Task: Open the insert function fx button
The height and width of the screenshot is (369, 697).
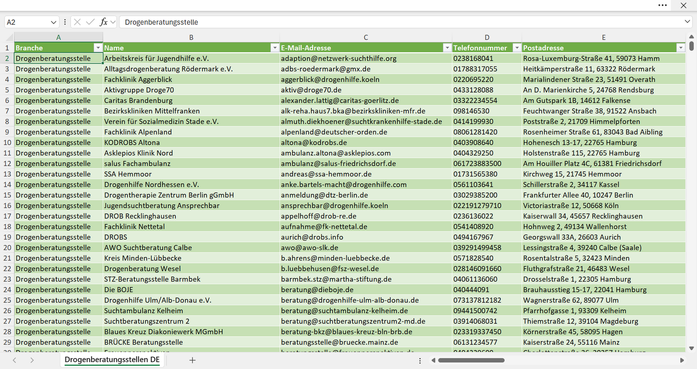Action: pyautogui.click(x=103, y=22)
